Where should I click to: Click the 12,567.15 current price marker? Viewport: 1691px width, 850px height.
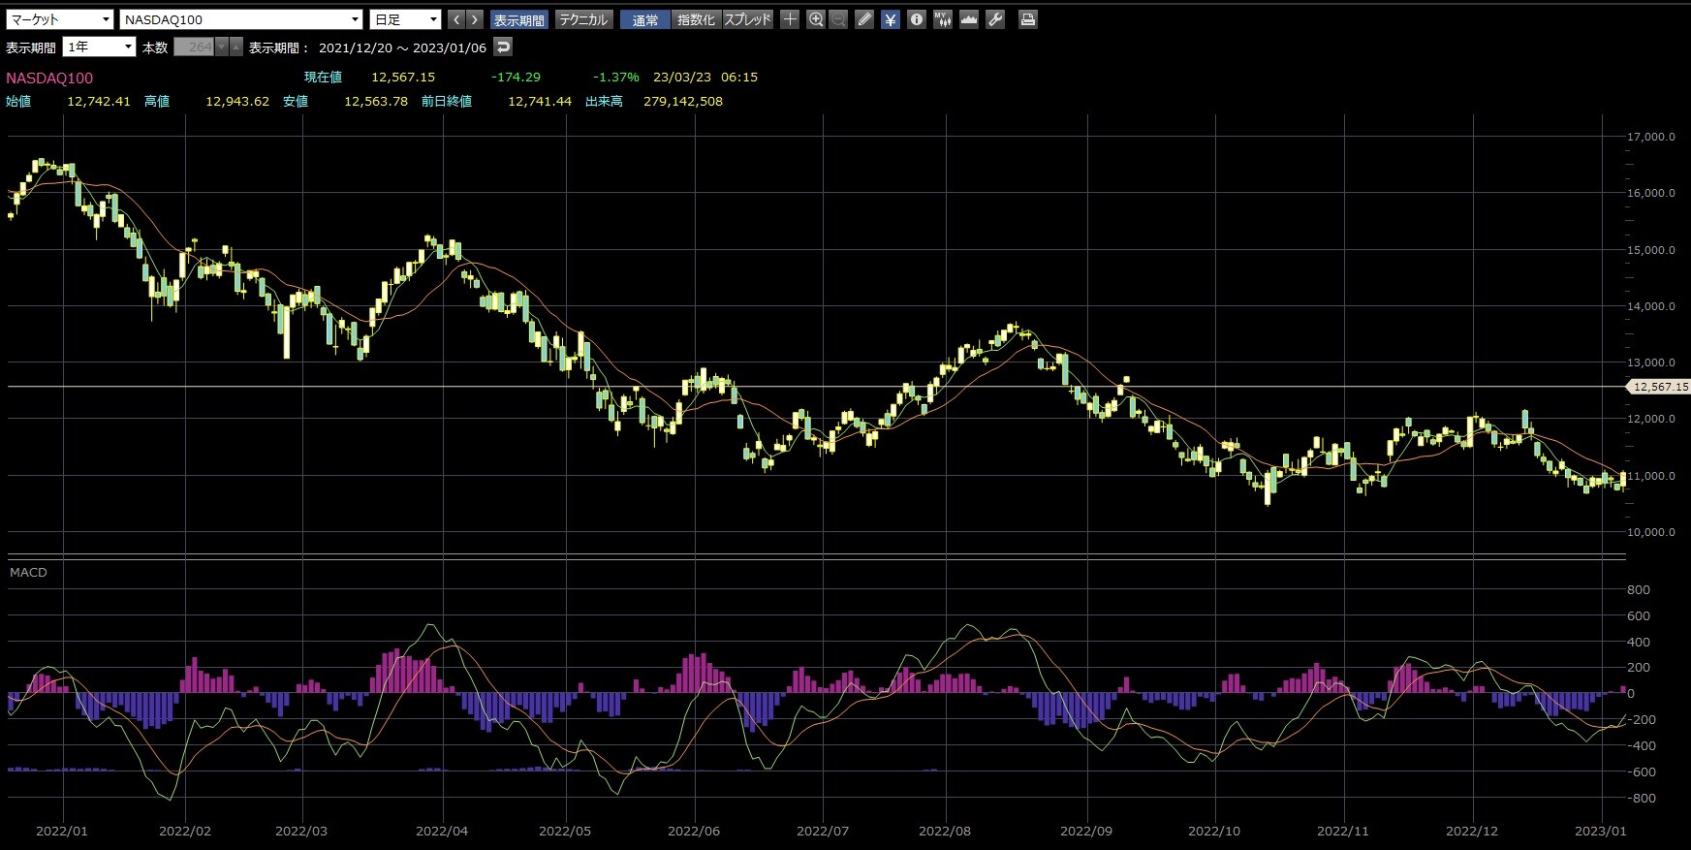point(1660,387)
